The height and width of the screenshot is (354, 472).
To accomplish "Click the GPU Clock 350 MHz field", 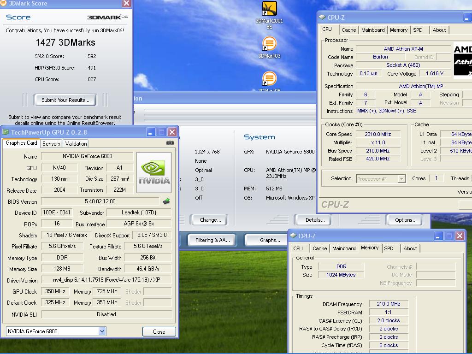I will [x=55, y=291].
